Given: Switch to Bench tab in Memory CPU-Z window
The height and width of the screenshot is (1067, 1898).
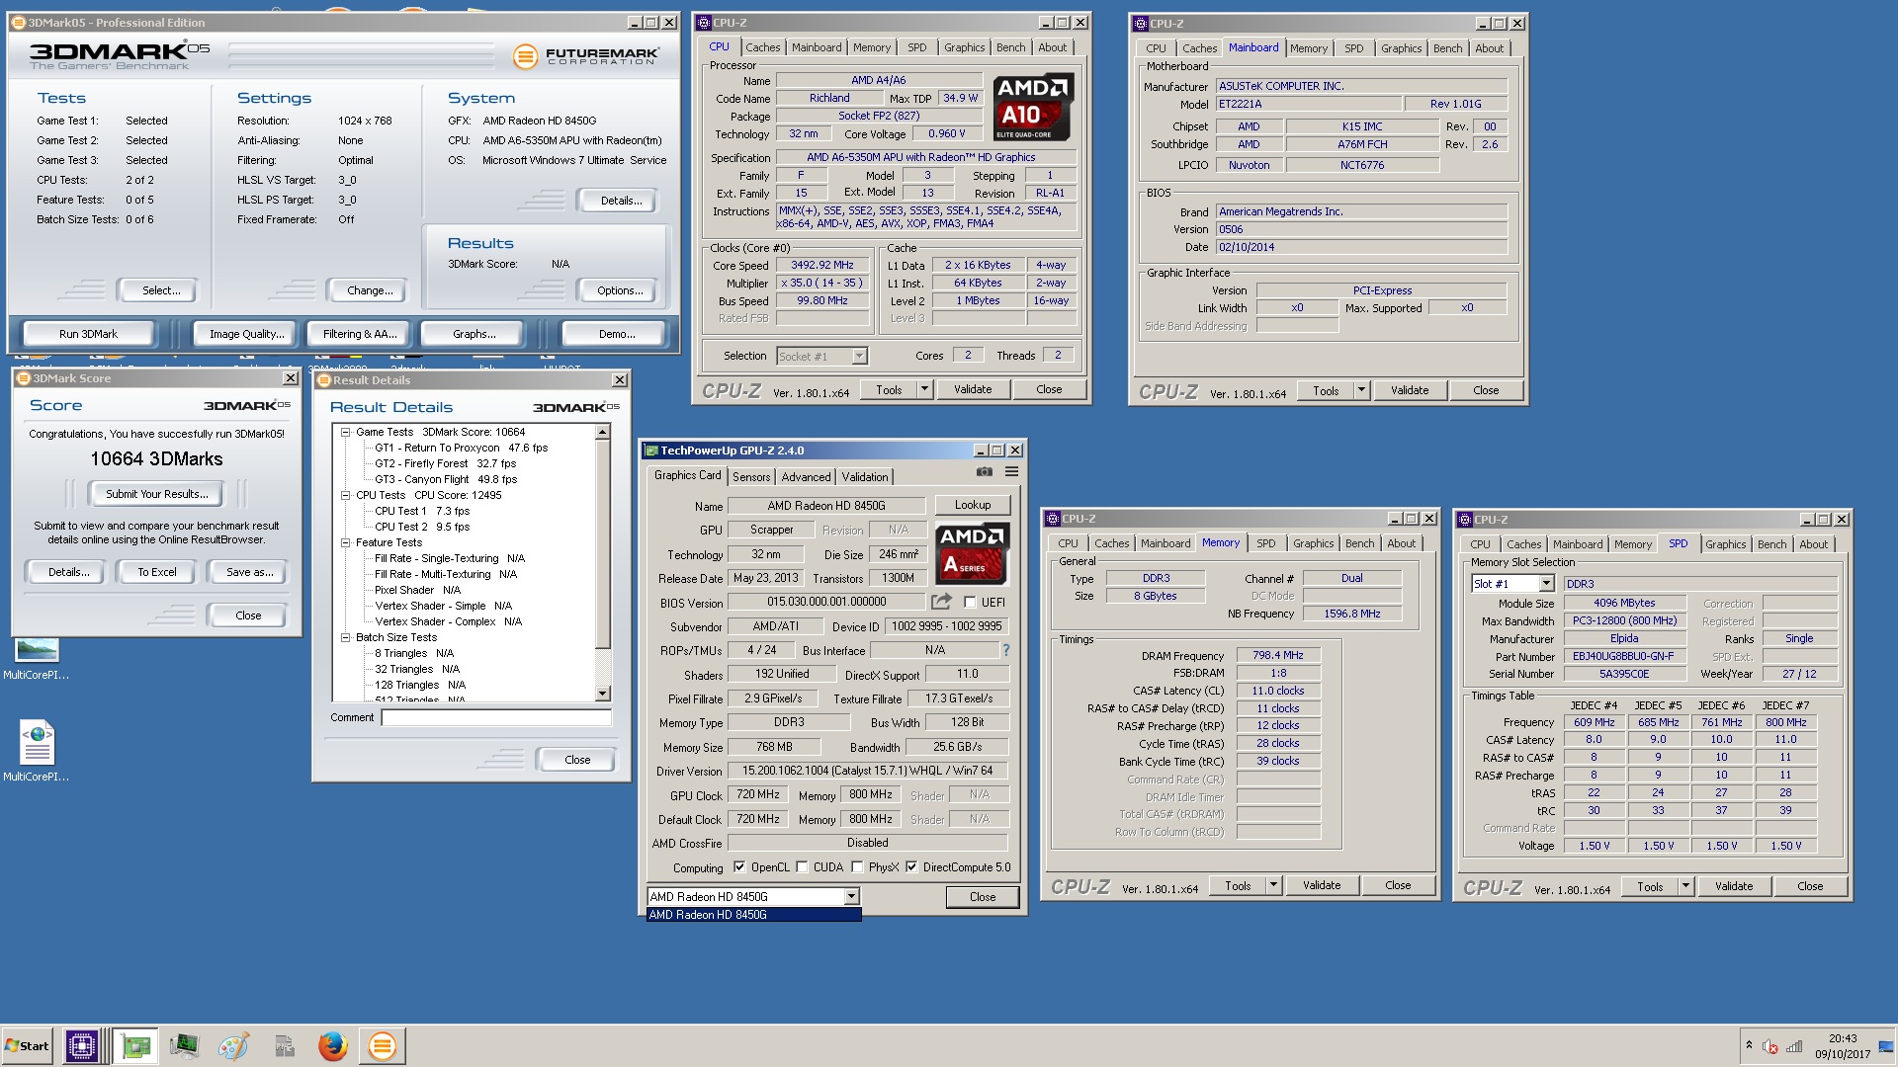Looking at the screenshot, I should [1359, 543].
